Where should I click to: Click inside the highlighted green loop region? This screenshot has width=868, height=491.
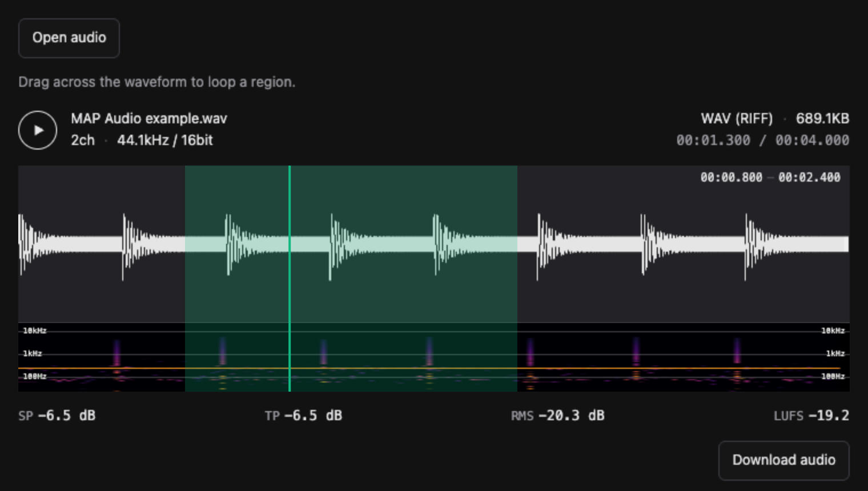(x=351, y=278)
